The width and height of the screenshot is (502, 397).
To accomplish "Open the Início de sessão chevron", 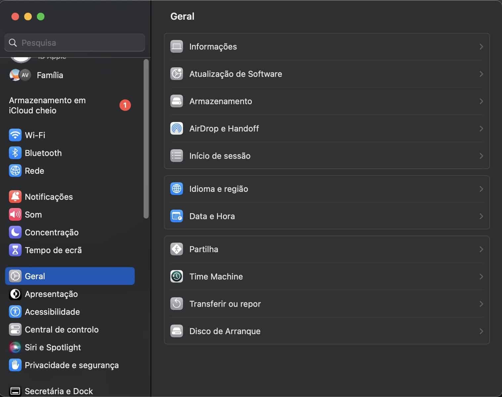I will [x=481, y=156].
